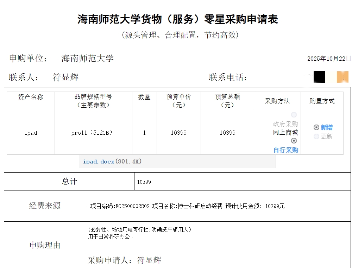Click the 预算单价 column header
This screenshot has width=352, height=268.
tap(179, 101)
